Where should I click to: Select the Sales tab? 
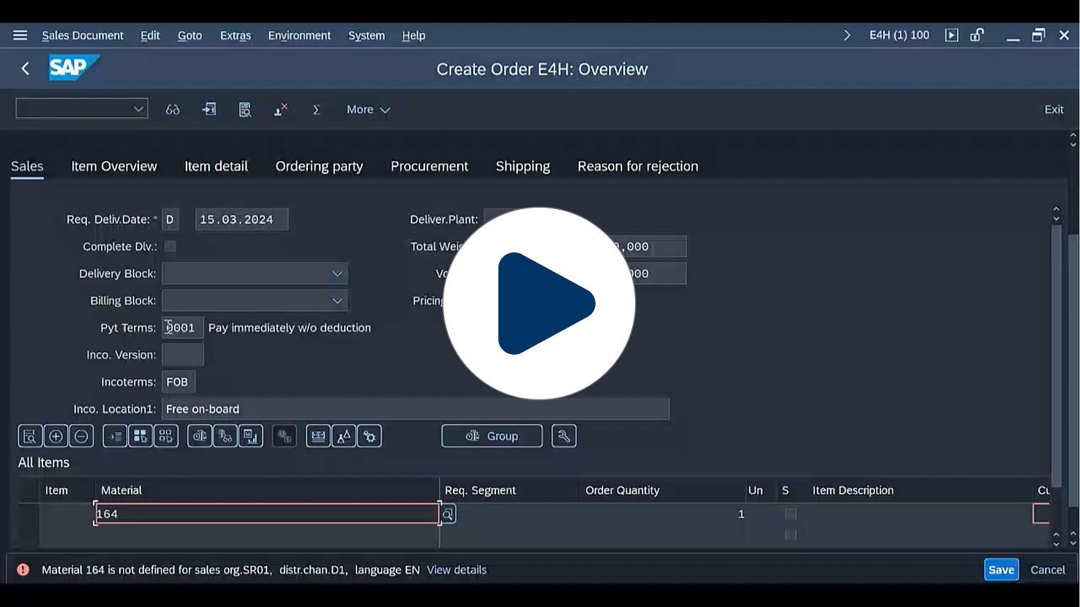27,166
